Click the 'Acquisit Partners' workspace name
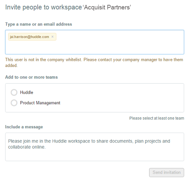Image resolution: width=188 pixels, height=181 pixels. pos(107,7)
